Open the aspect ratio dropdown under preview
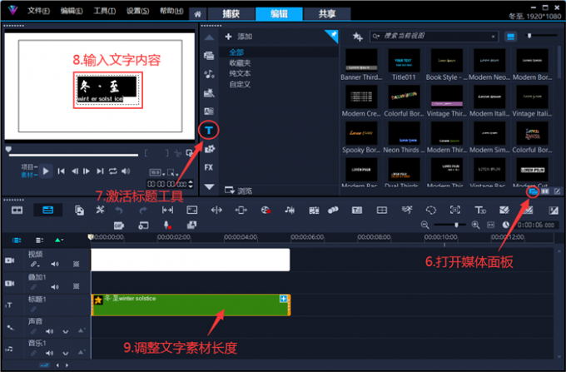Screen dimensions: 566x372 pos(157,172)
